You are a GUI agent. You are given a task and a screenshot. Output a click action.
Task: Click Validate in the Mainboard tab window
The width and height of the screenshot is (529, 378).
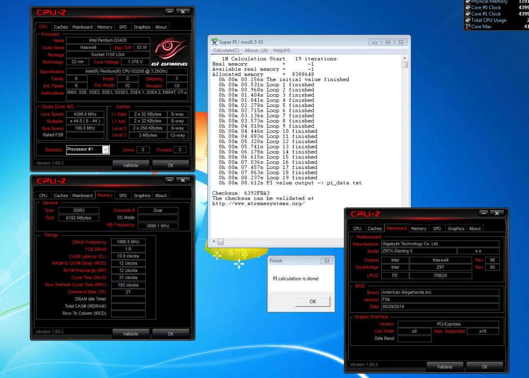click(444, 367)
